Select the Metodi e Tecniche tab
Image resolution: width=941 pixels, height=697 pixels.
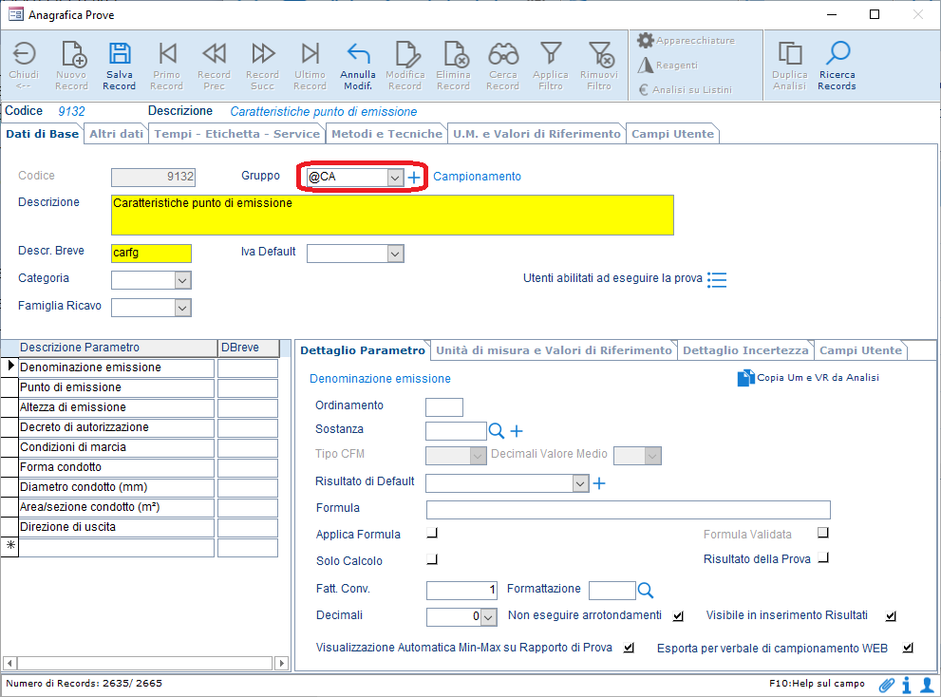pos(387,134)
